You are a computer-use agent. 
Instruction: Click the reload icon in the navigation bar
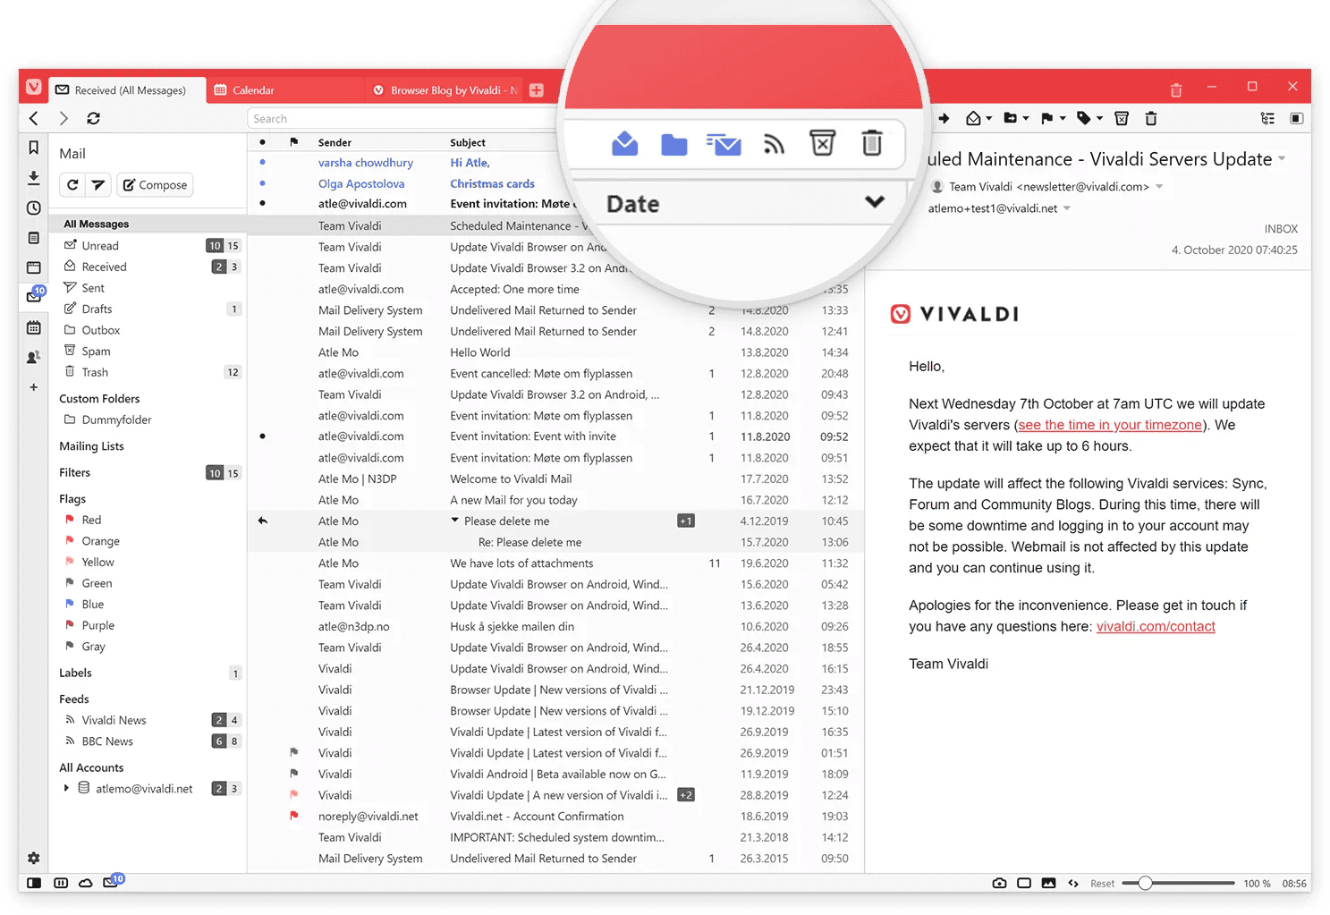(x=93, y=118)
